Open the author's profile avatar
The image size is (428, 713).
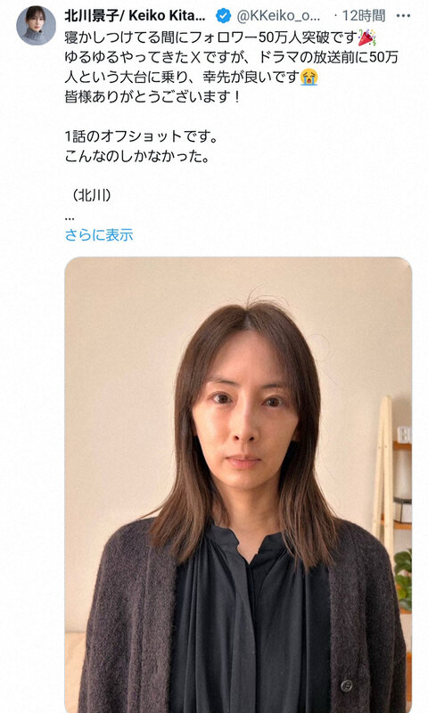[x=37, y=26]
